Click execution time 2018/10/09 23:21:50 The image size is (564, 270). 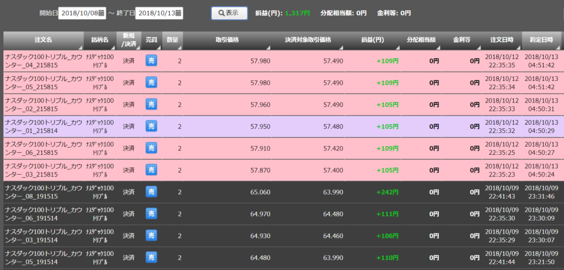(x=541, y=258)
